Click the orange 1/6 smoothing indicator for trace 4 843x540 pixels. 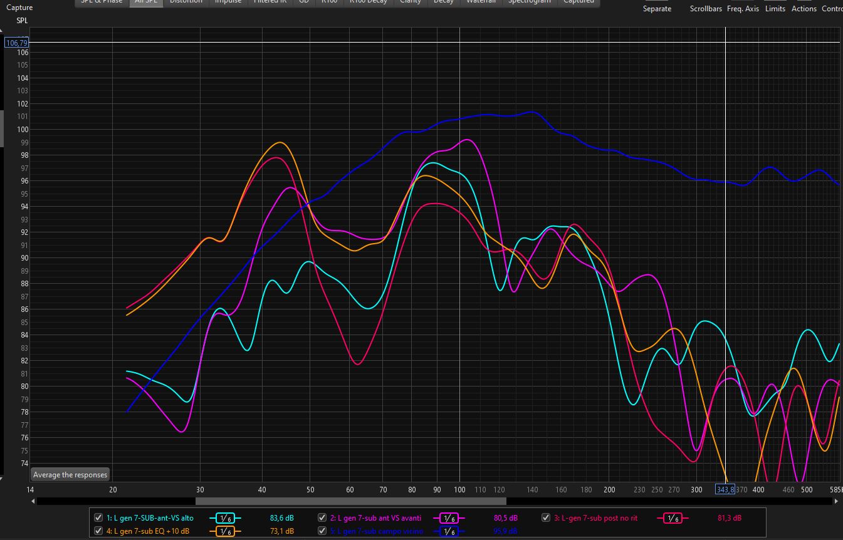[225, 531]
